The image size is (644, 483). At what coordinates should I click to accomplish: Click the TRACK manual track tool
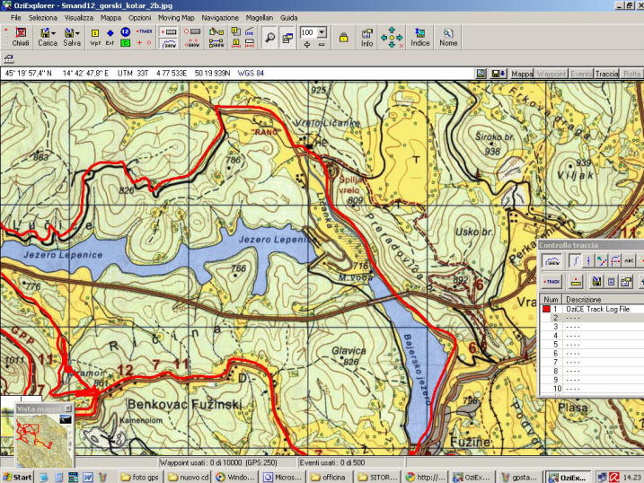145,31
